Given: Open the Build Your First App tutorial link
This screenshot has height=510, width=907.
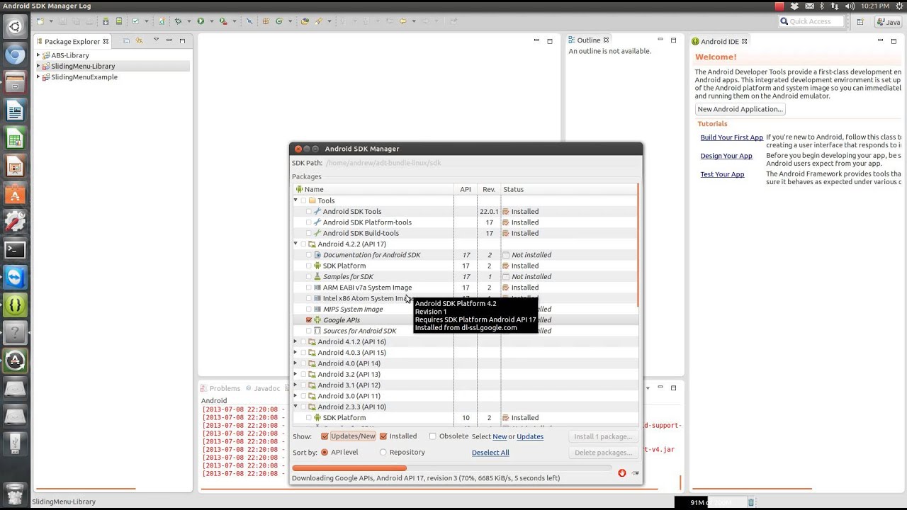Looking at the screenshot, I should 731,137.
